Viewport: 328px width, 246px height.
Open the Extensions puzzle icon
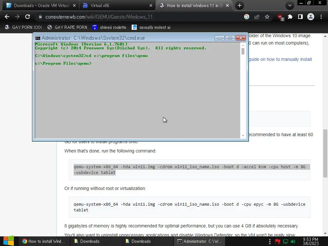click(290, 17)
